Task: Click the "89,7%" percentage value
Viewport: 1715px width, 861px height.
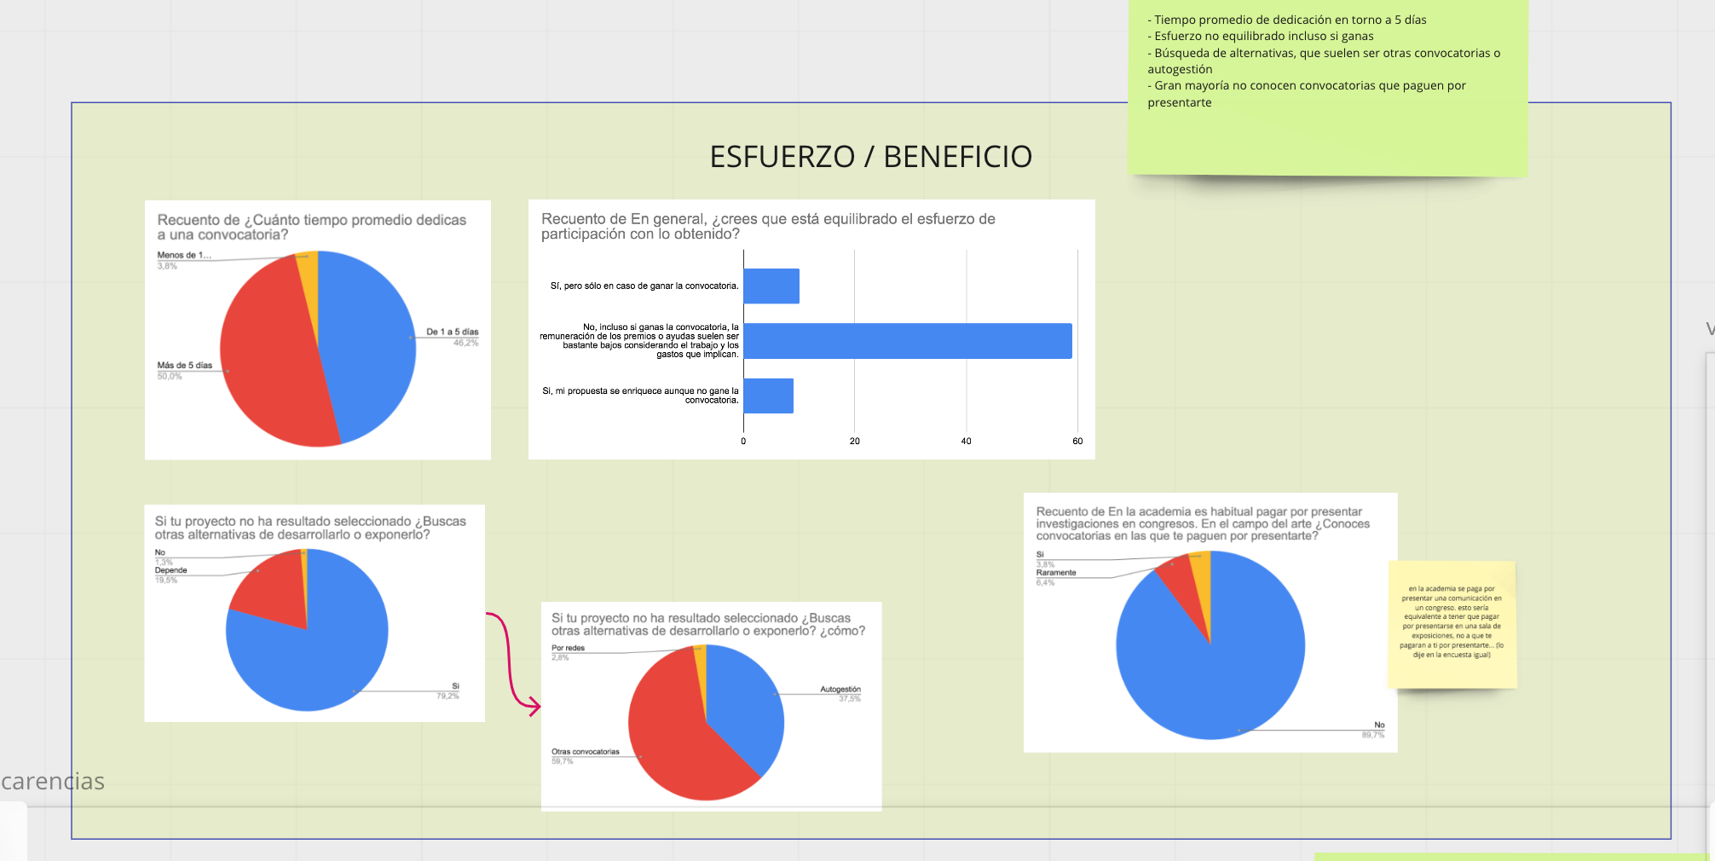Action: [1373, 735]
